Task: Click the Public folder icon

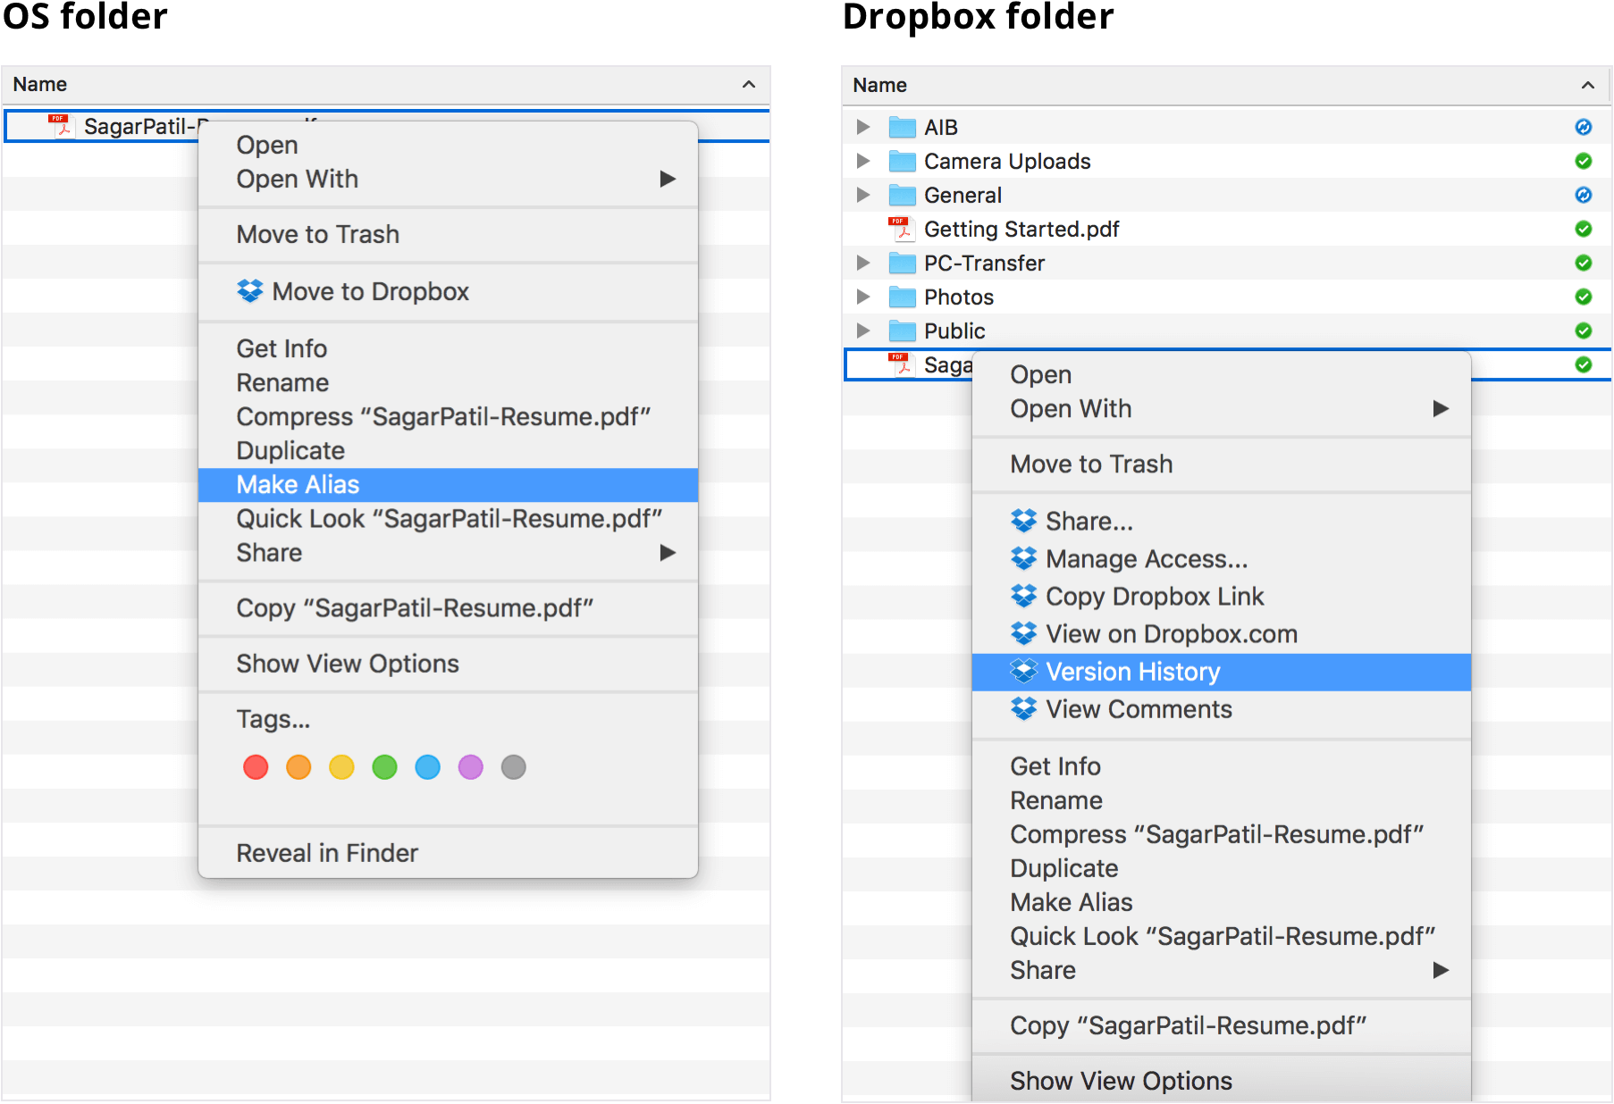Action: pos(903,330)
